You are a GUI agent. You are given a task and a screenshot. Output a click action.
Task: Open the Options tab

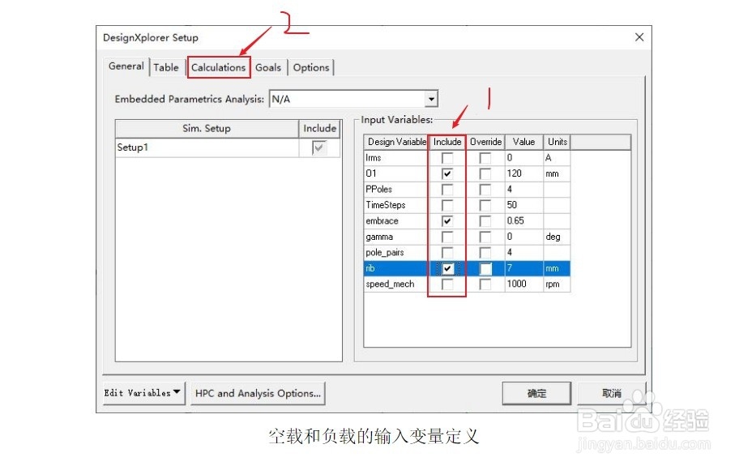pos(311,67)
